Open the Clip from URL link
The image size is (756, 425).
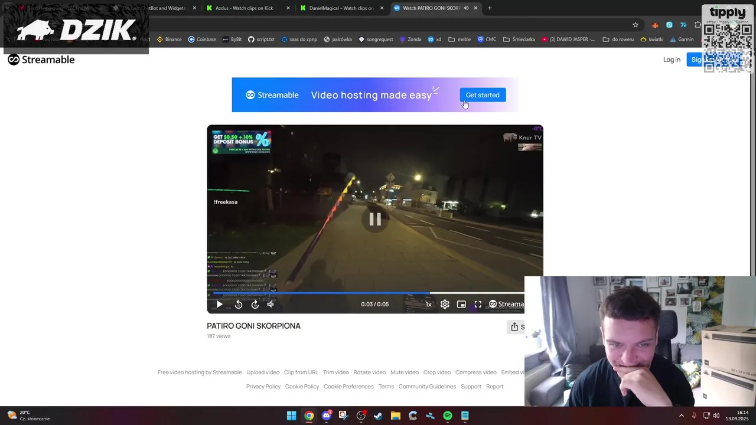[x=301, y=372]
